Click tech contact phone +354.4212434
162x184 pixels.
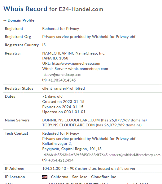pyautogui.click(x=61, y=160)
